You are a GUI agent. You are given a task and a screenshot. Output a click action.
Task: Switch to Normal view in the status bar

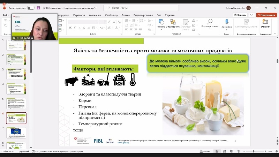tap(217, 151)
